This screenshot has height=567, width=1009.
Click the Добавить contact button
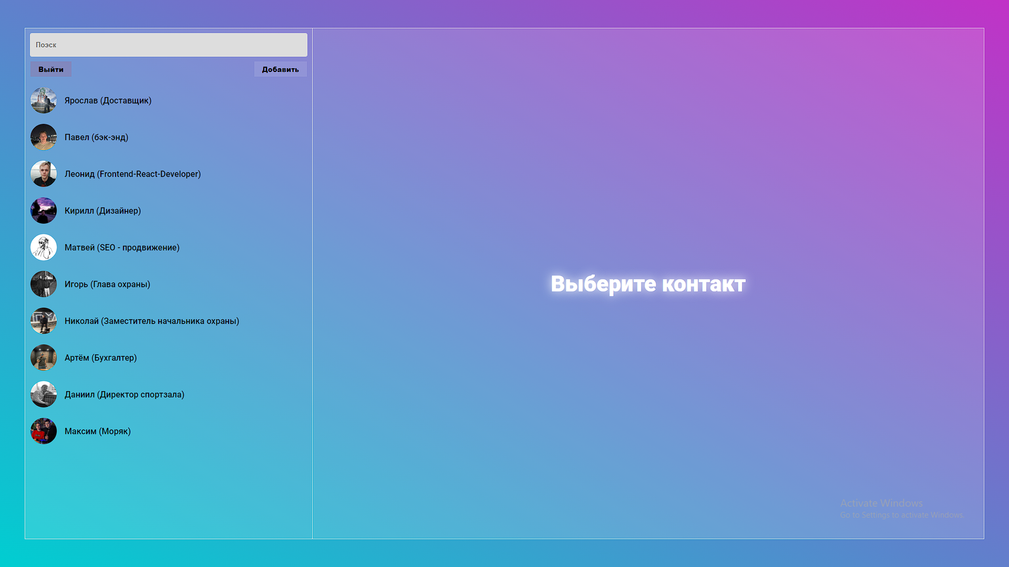tap(281, 69)
